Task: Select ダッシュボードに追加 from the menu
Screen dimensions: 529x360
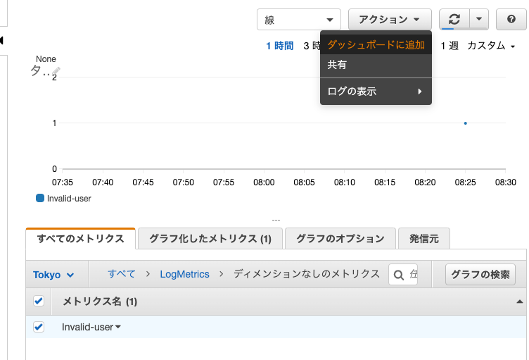Action: pyautogui.click(x=376, y=44)
